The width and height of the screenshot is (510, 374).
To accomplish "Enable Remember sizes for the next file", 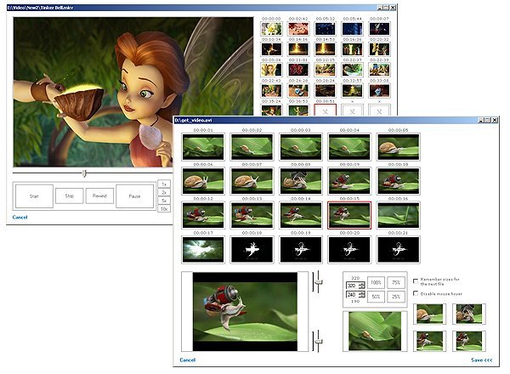I will (x=416, y=281).
